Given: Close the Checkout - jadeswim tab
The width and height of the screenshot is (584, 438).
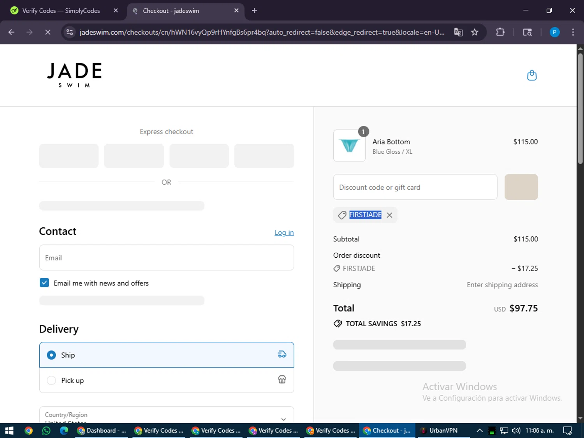Looking at the screenshot, I should tap(236, 11).
